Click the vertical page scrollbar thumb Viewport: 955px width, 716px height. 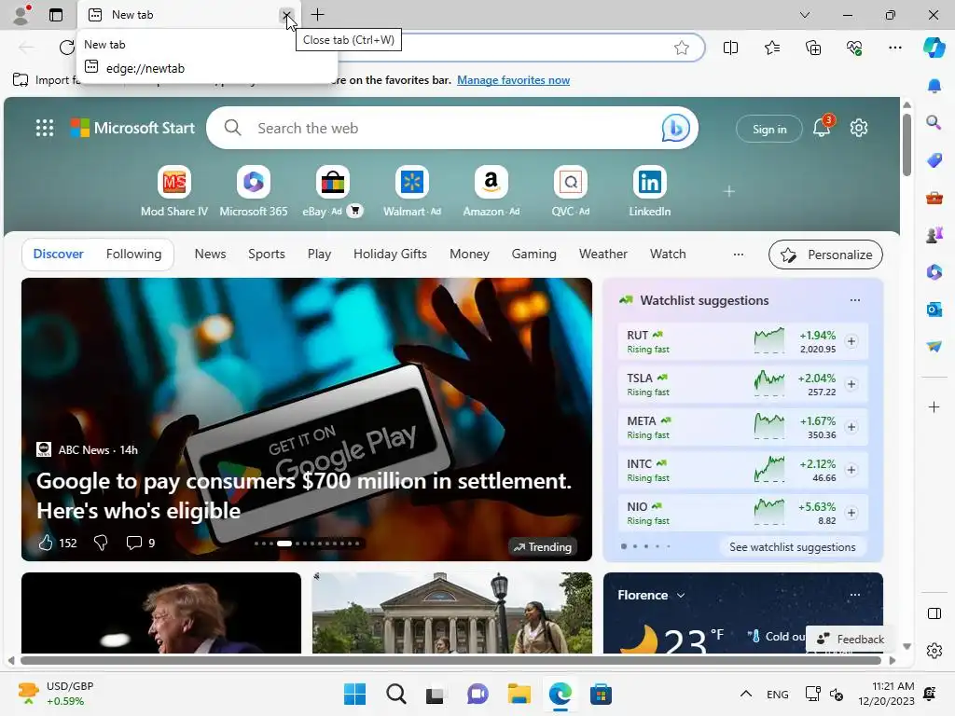(907, 145)
